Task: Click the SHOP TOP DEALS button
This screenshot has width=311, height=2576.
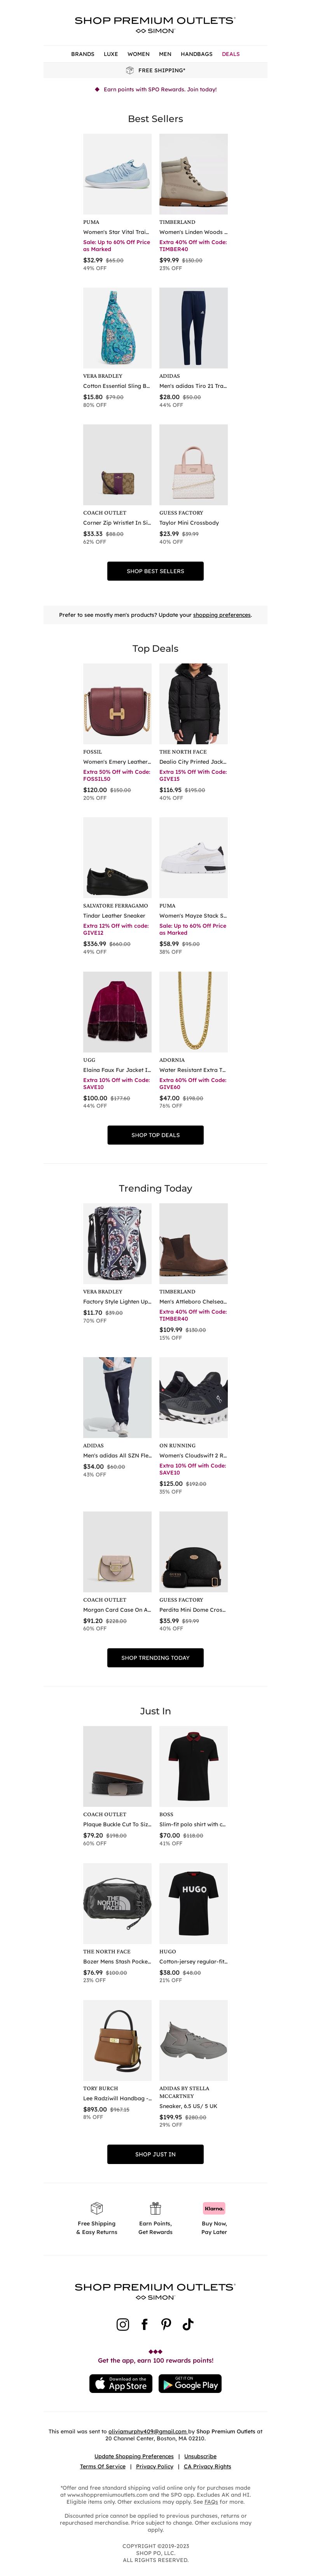Action: click(155, 1135)
